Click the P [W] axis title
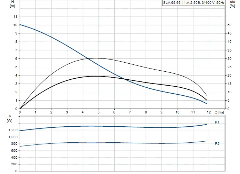 click(9, 119)
